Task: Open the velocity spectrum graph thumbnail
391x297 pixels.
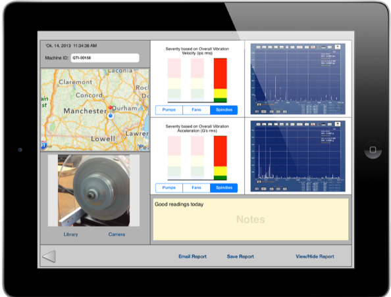Action: 298,79
